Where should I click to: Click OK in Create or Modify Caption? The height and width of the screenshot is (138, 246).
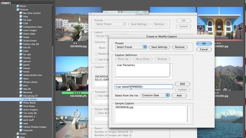(204, 43)
